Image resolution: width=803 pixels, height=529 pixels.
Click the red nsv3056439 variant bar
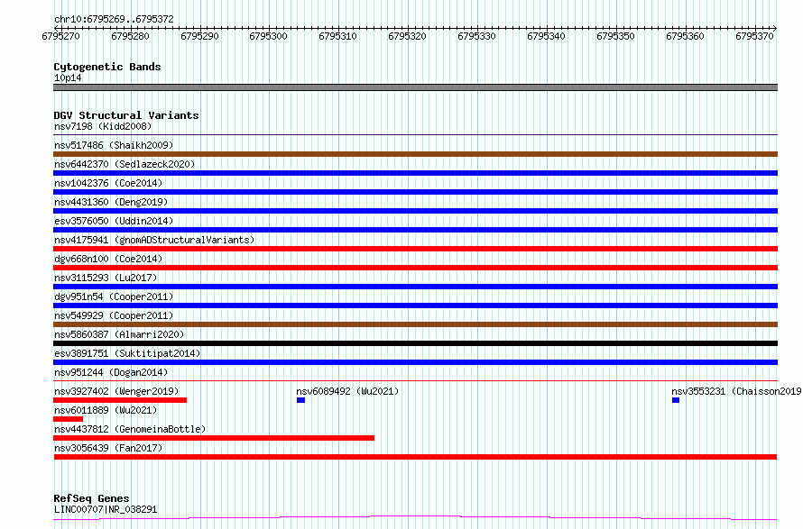[415, 457]
